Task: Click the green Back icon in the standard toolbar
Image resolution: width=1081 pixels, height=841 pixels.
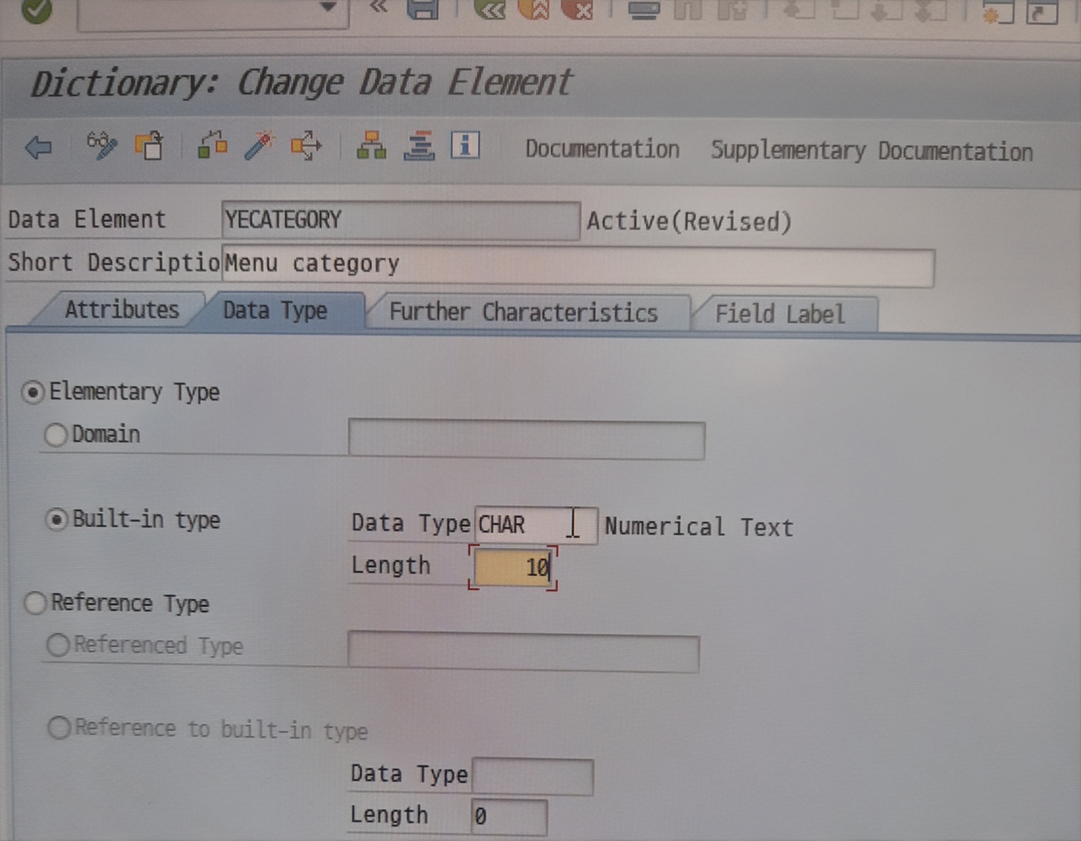Action: [x=490, y=9]
